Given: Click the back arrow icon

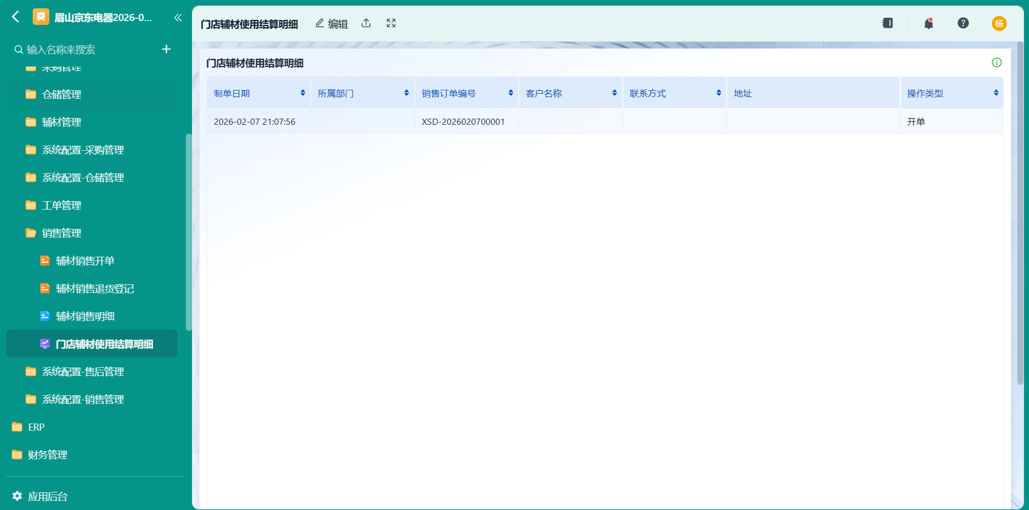Looking at the screenshot, I should click(16, 17).
